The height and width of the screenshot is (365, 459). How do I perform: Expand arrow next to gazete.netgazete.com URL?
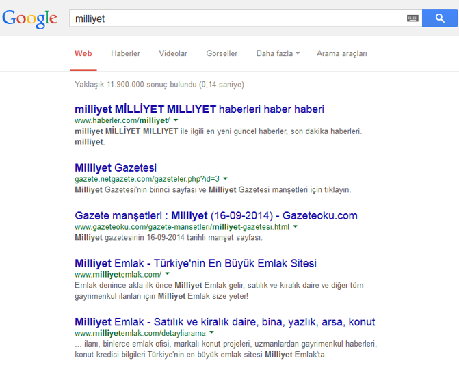226,178
